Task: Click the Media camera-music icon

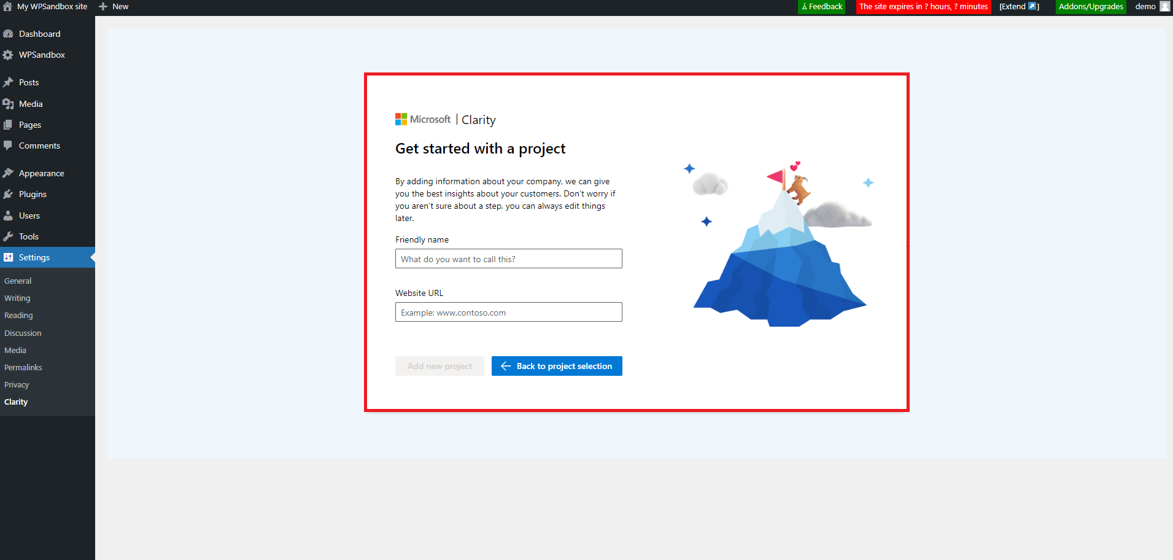Action: coord(8,104)
